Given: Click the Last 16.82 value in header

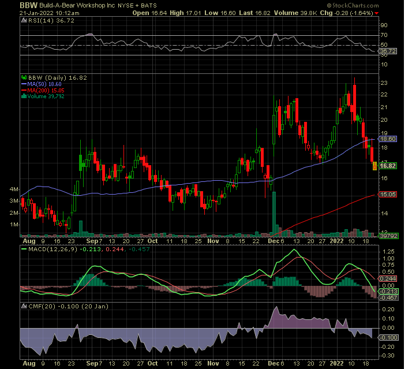Looking at the screenshot, I should point(254,13).
